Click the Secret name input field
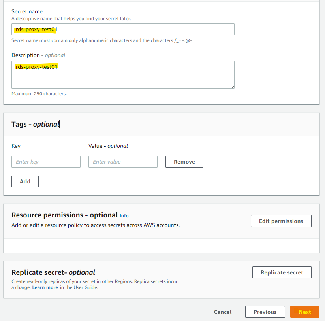The height and width of the screenshot is (321, 325). click(x=123, y=29)
